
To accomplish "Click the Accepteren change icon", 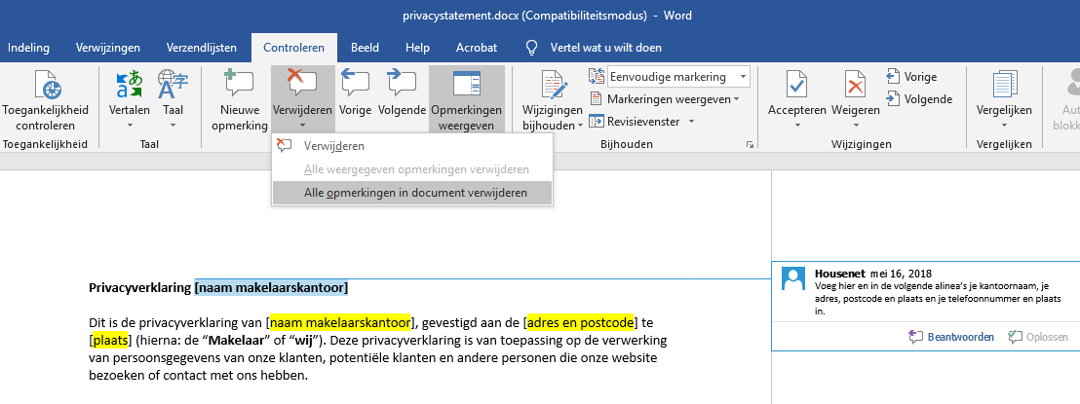I will pyautogui.click(x=797, y=85).
